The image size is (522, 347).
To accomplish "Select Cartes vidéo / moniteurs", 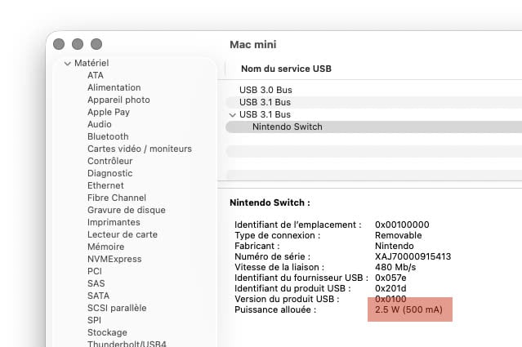I will tap(140, 149).
